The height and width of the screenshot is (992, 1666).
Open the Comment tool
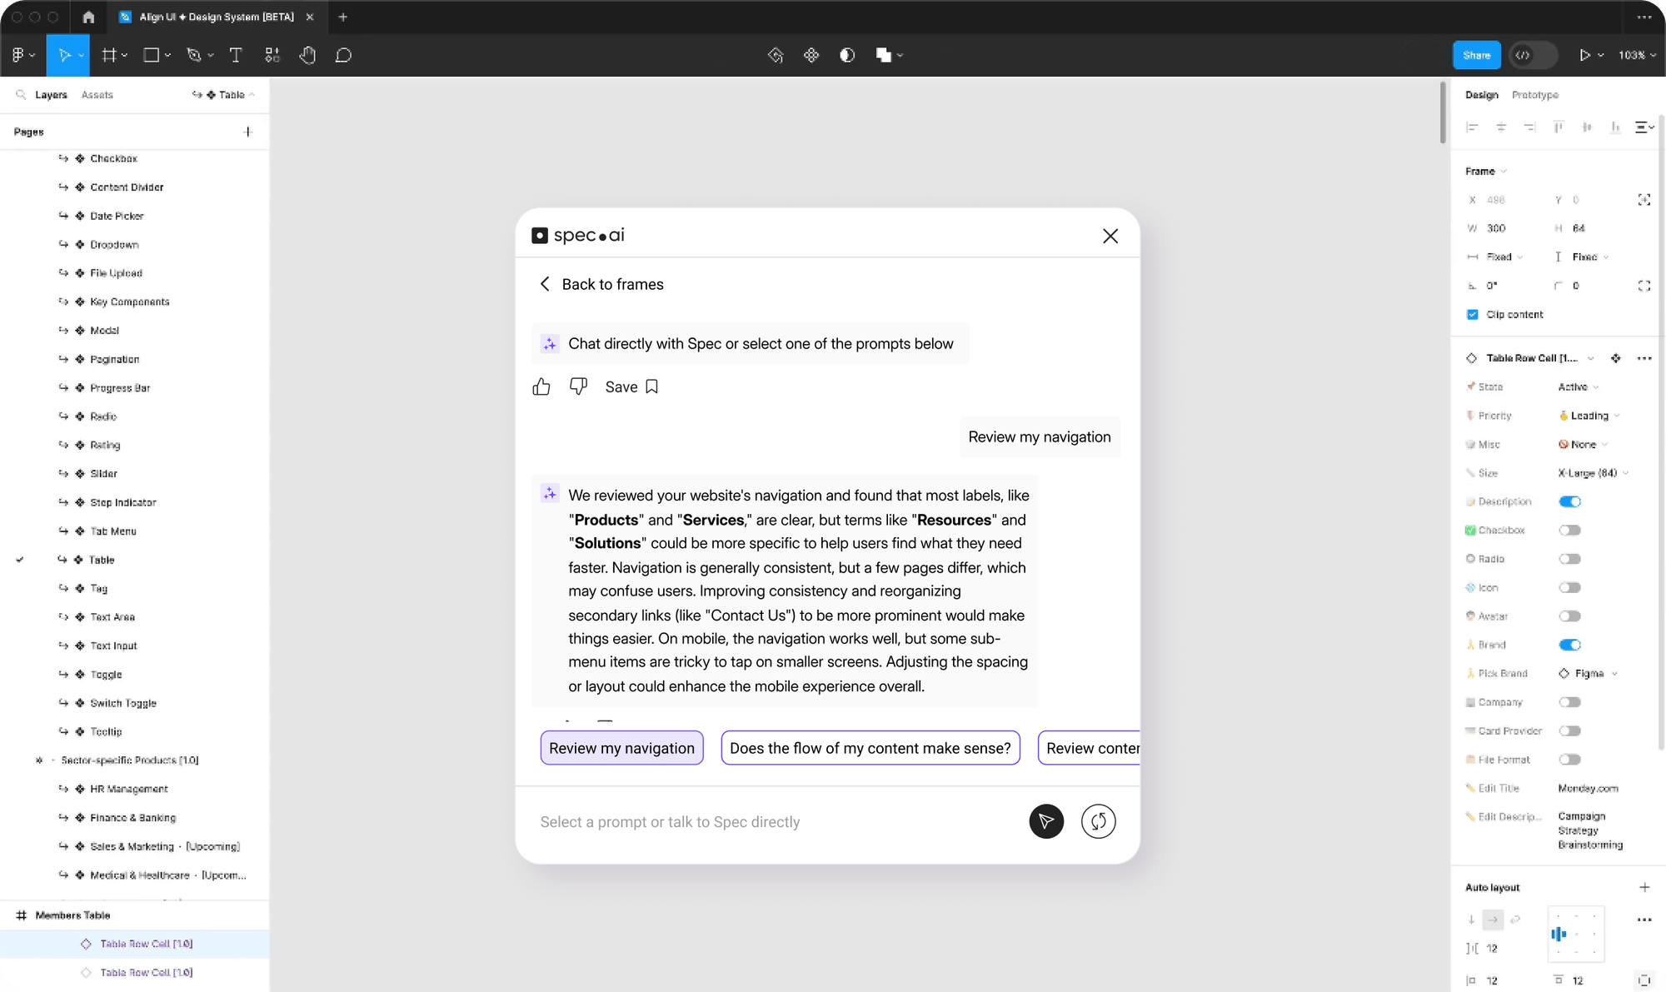(x=343, y=55)
